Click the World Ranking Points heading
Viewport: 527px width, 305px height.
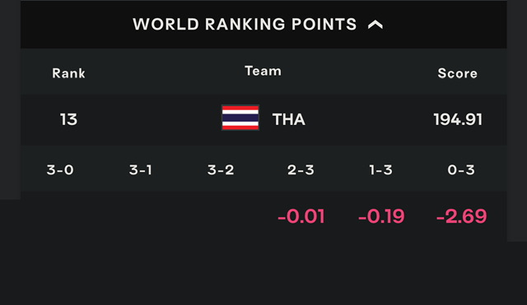pyautogui.click(x=245, y=25)
